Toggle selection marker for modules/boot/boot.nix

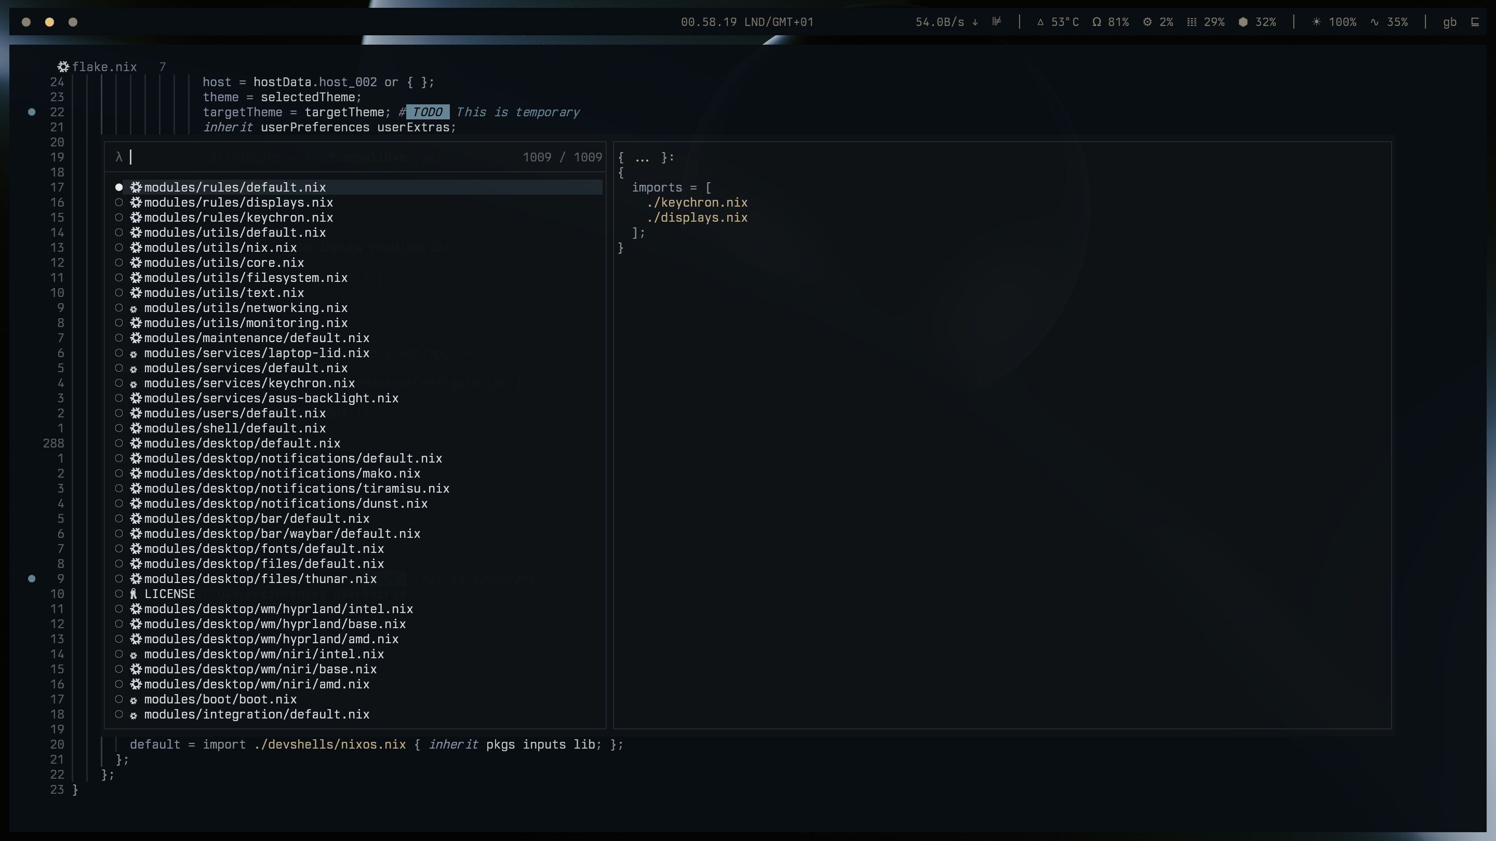click(119, 699)
